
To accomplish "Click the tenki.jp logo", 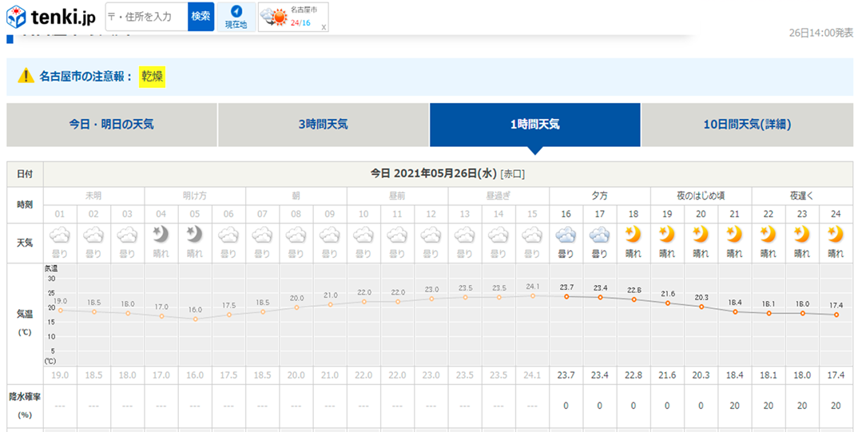I will (51, 16).
